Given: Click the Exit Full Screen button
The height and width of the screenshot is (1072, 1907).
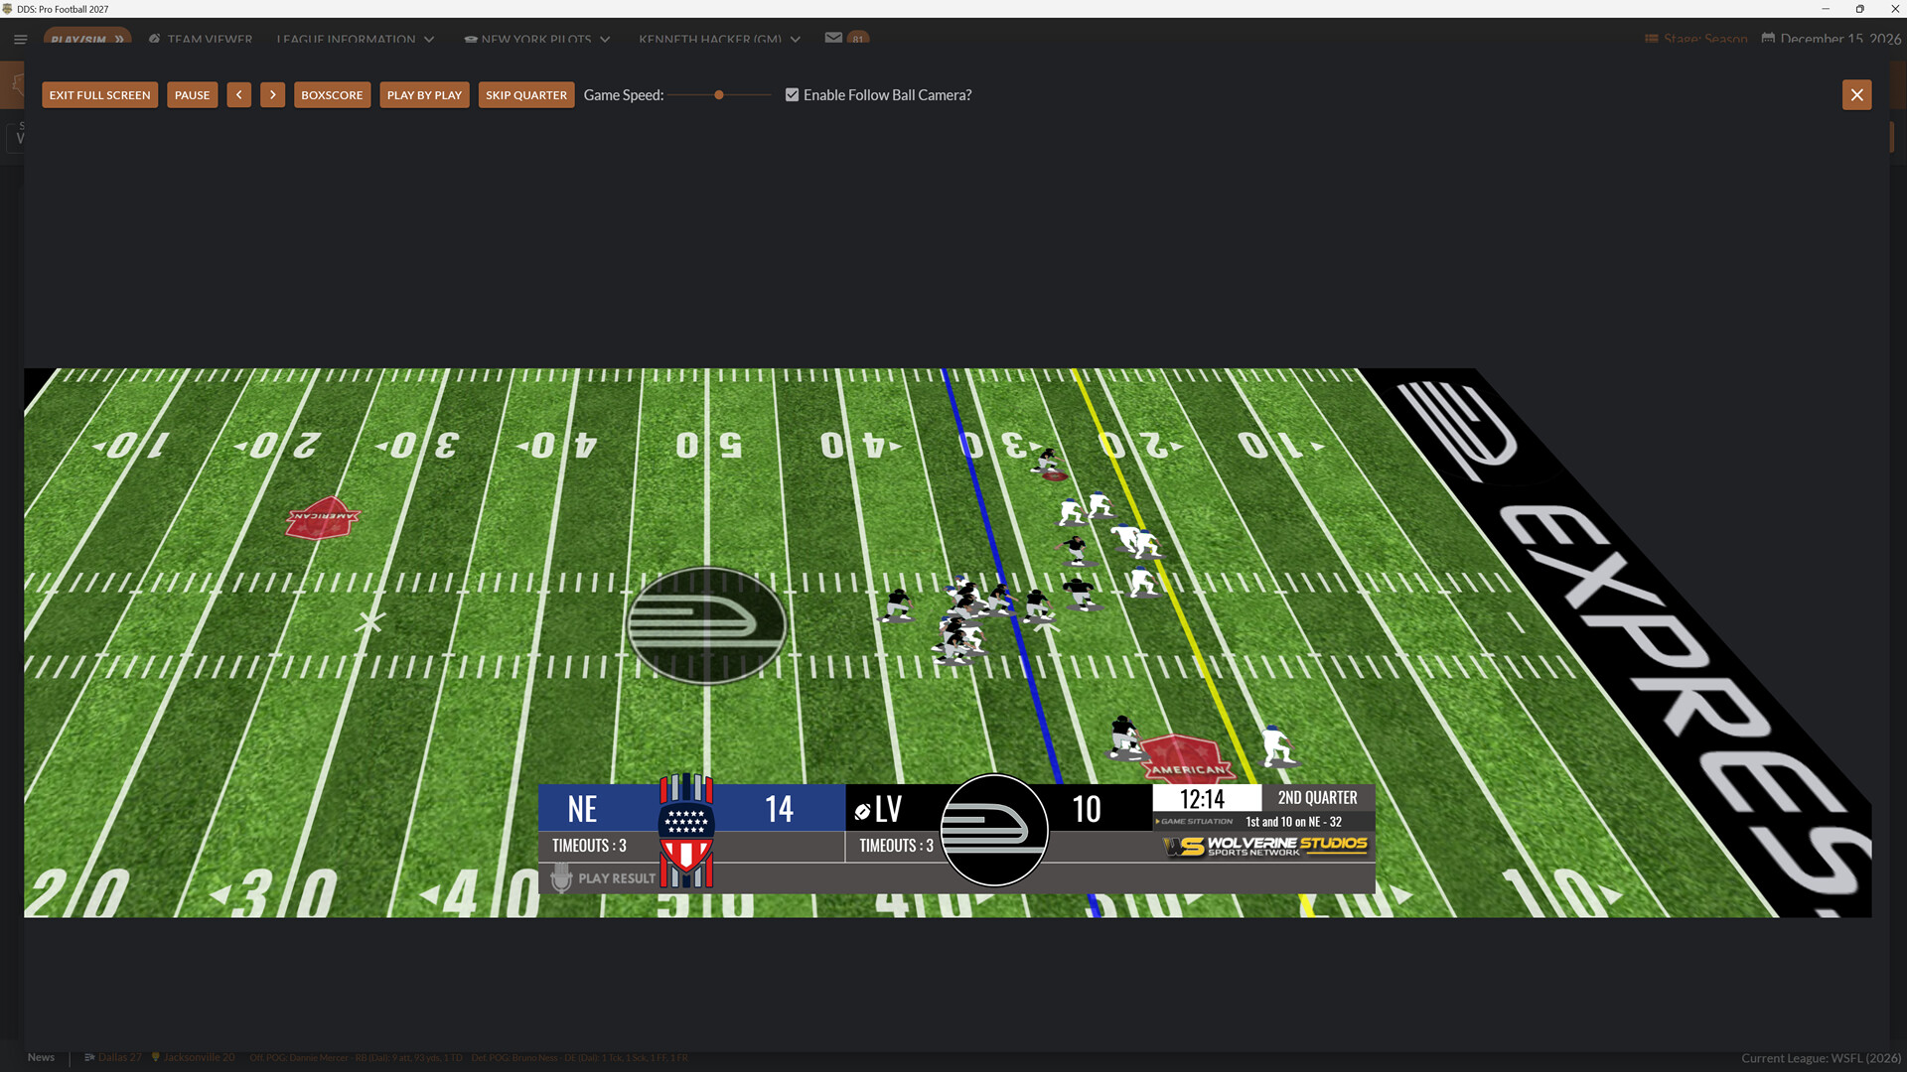Looking at the screenshot, I should coord(99,95).
